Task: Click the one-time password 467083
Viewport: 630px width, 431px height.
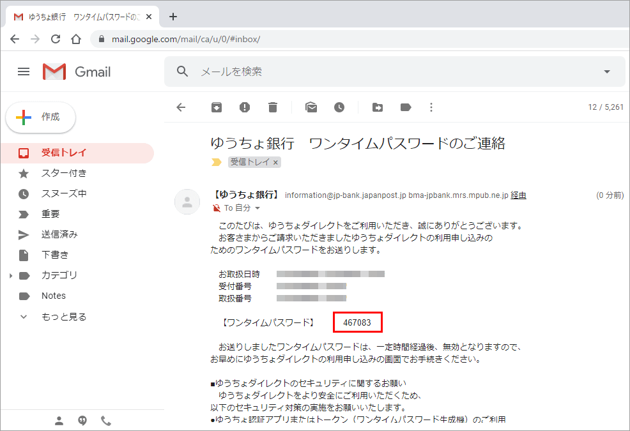Action: coord(357,322)
